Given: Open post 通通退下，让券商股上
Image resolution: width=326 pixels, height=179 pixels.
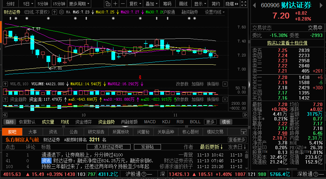Looking at the screenshot, I should tap(82, 155).
